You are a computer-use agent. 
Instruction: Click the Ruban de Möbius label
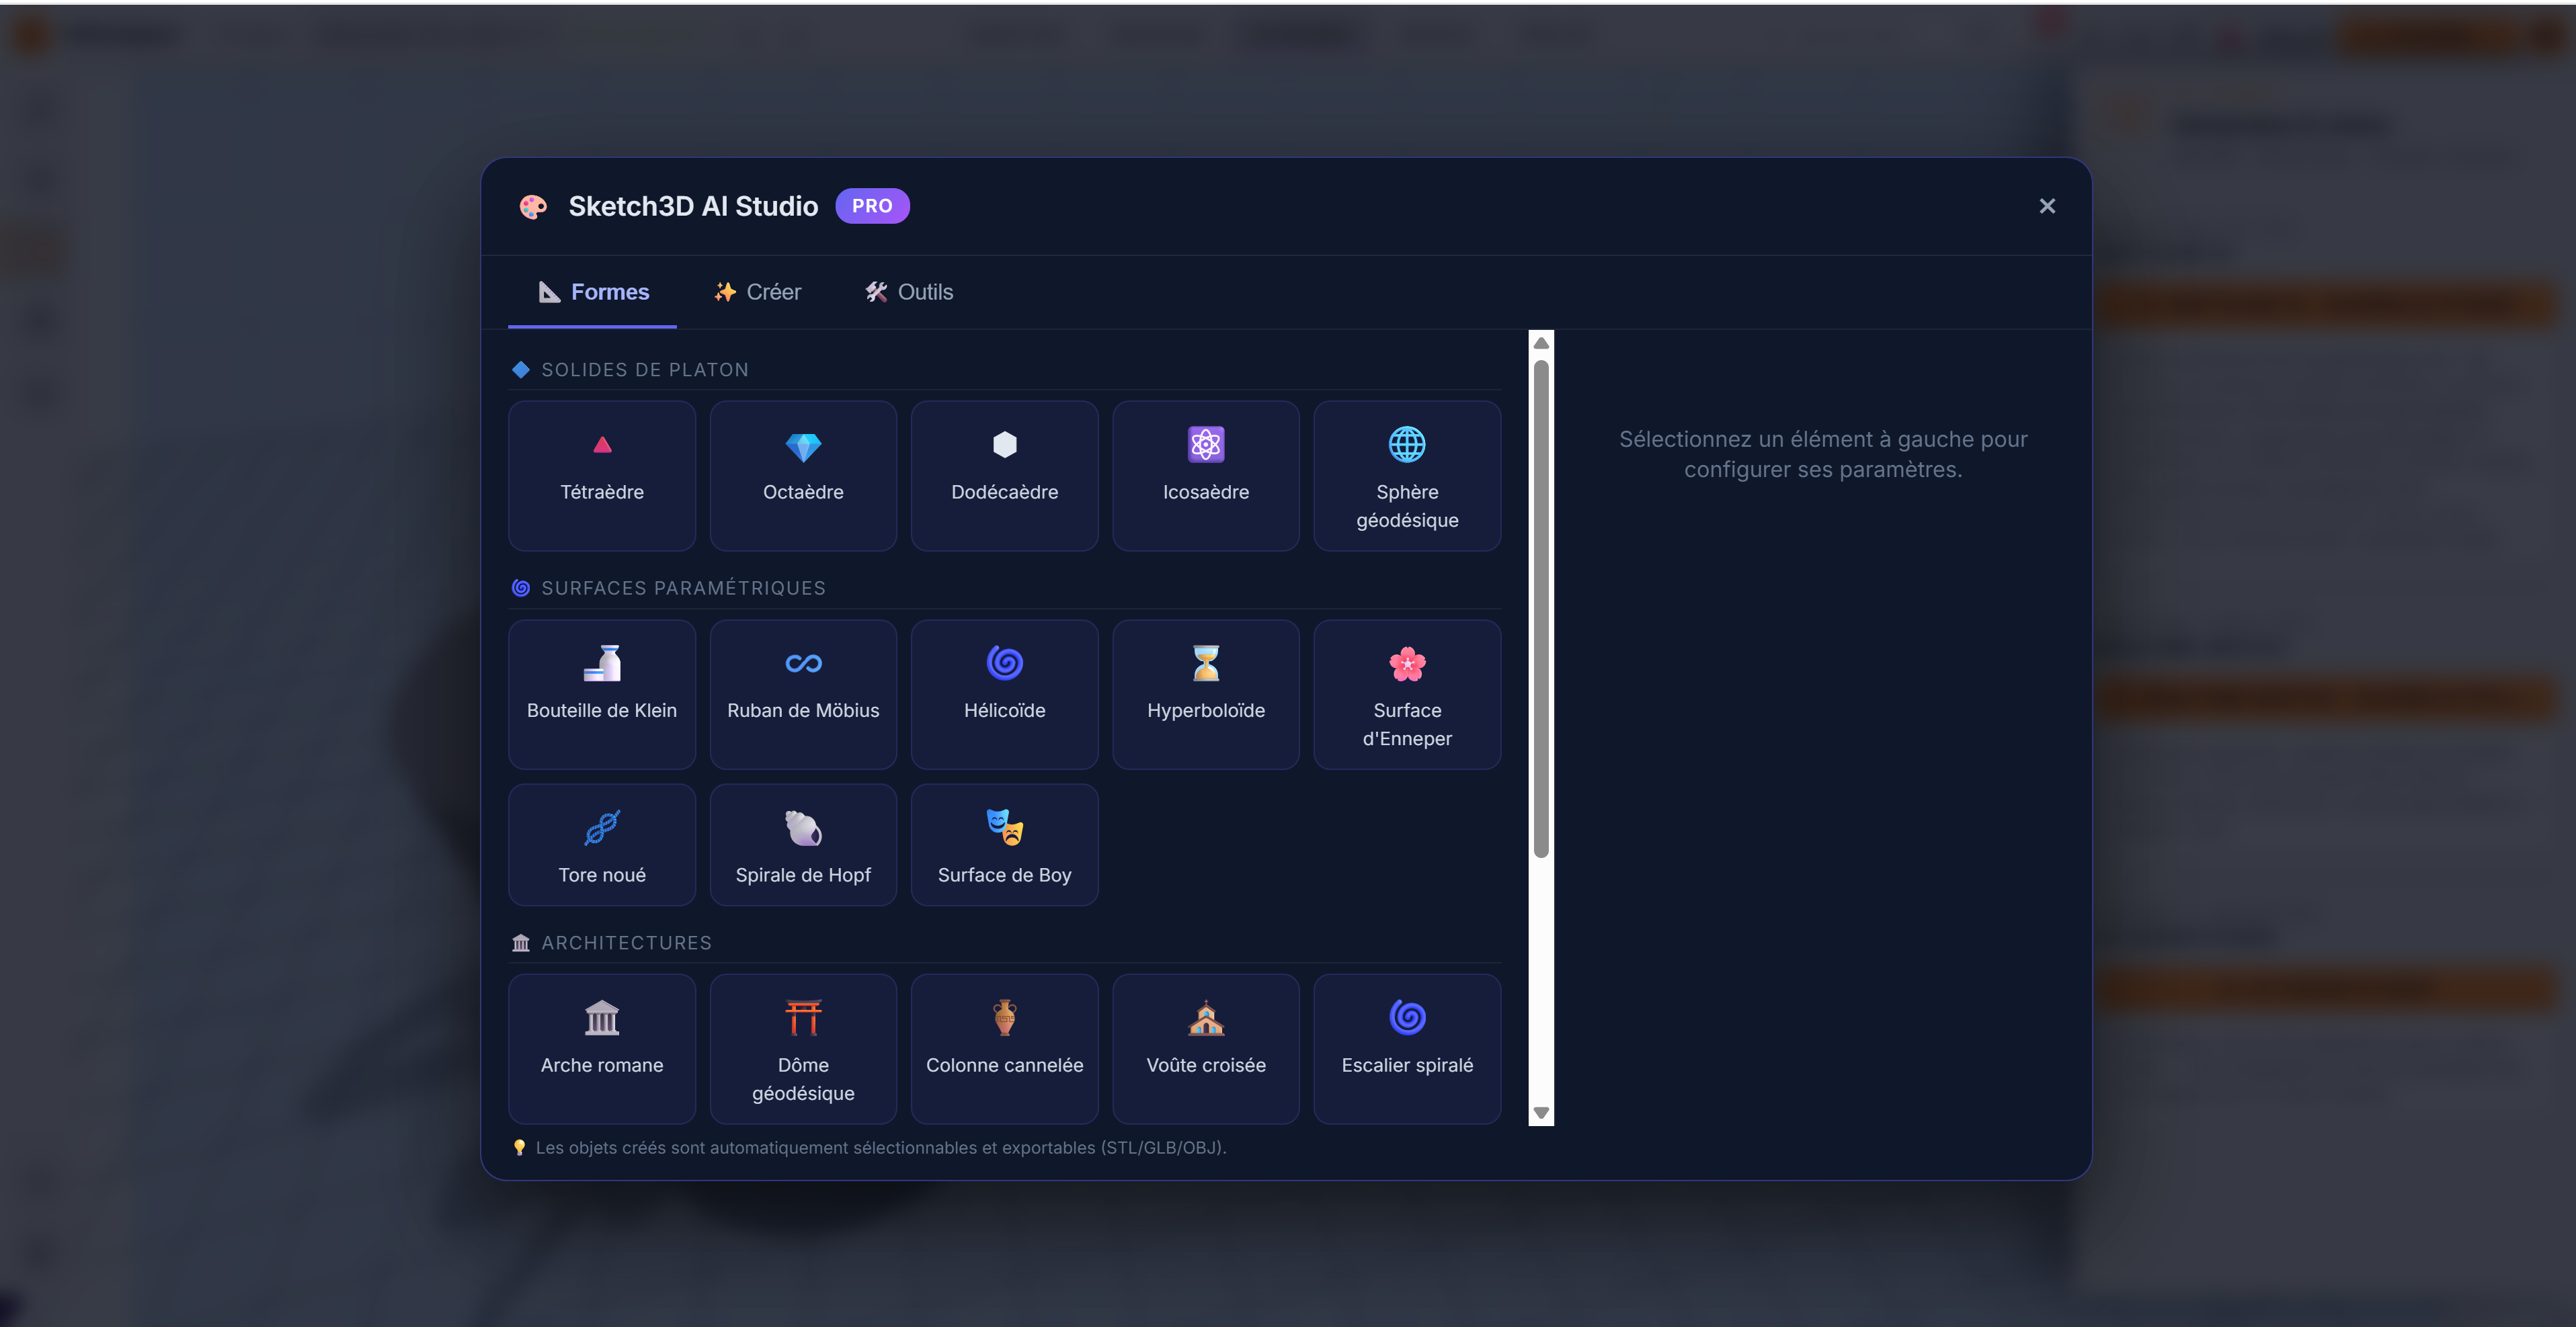tap(803, 710)
